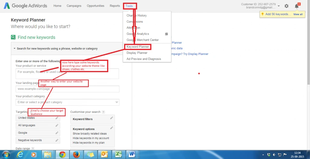Open the Opportunities tab
This screenshot has width=310, height=159.
point(95,6)
